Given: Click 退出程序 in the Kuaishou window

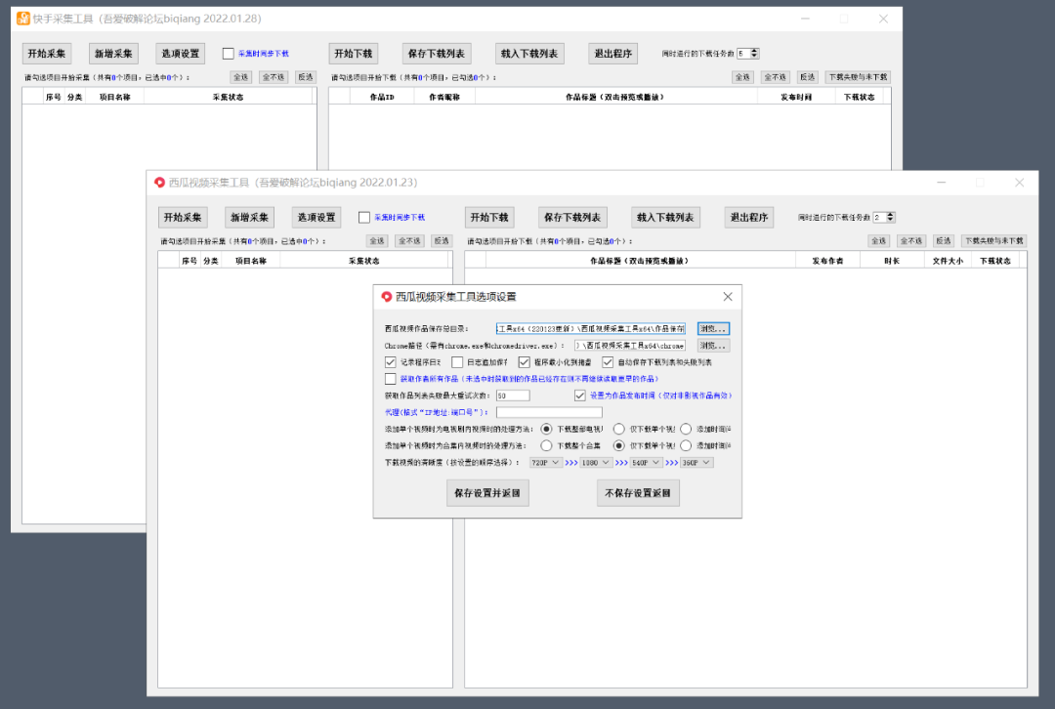Looking at the screenshot, I should [612, 53].
